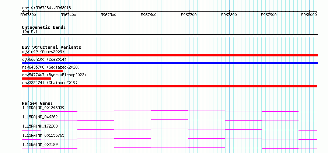Click the chr10:5967284..5968018 region label

pyautogui.click(x=46, y=8)
